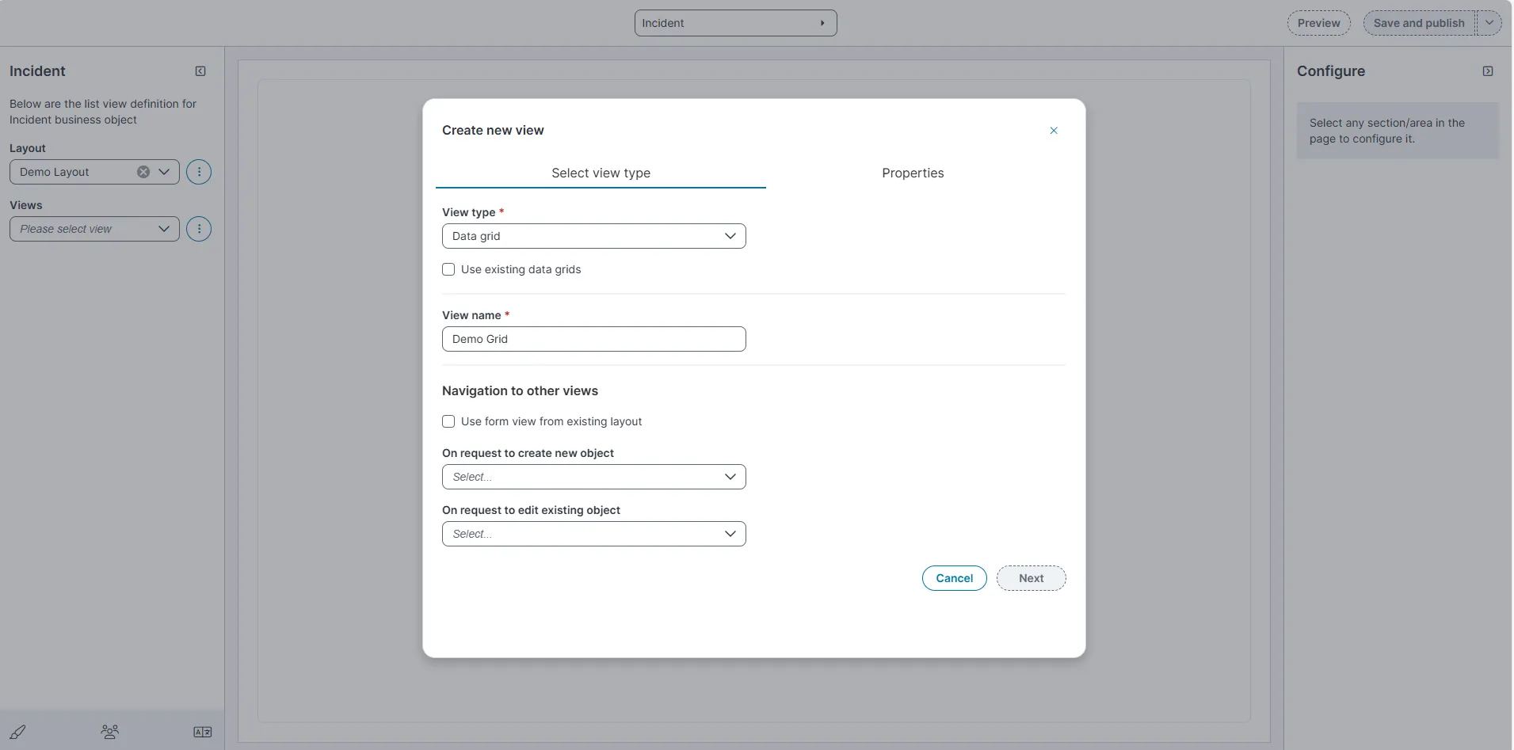
Task: Click Navigation to other views heading
Action: (520, 390)
